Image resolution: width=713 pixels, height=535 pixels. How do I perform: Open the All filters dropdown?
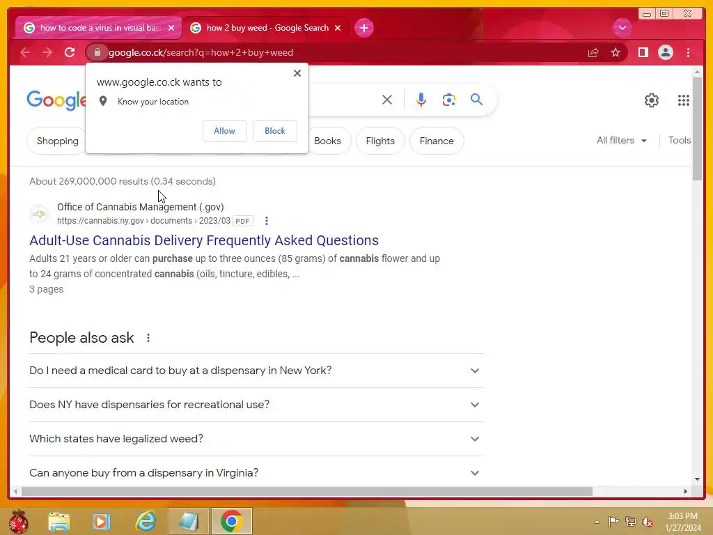click(x=622, y=141)
